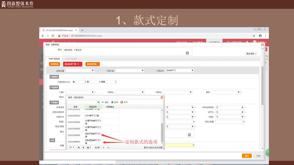
Task: Switch to the 下单产品信息 tab
Action: (54, 59)
